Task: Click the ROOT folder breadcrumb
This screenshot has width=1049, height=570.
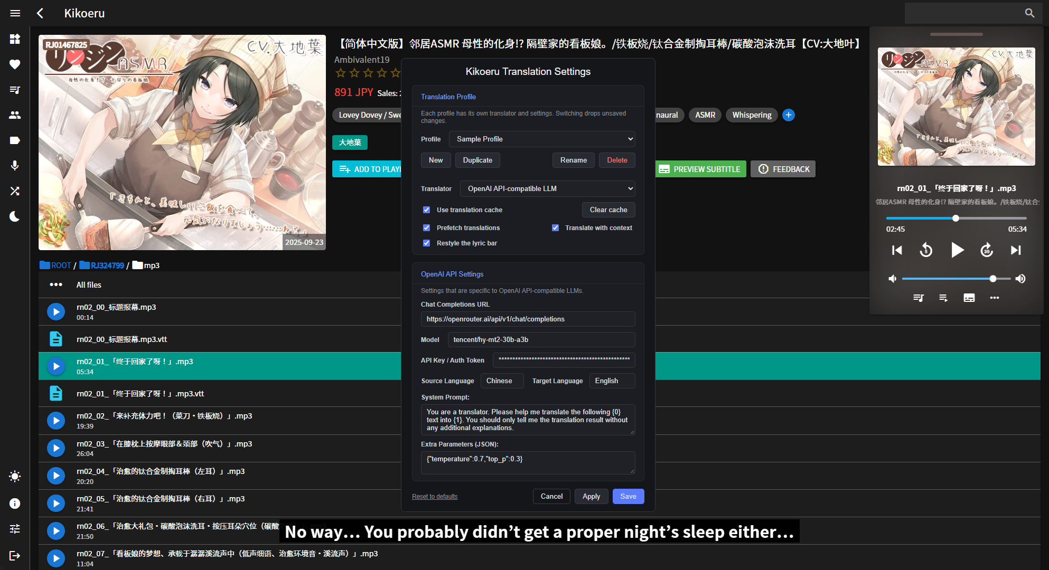Action: [55, 265]
